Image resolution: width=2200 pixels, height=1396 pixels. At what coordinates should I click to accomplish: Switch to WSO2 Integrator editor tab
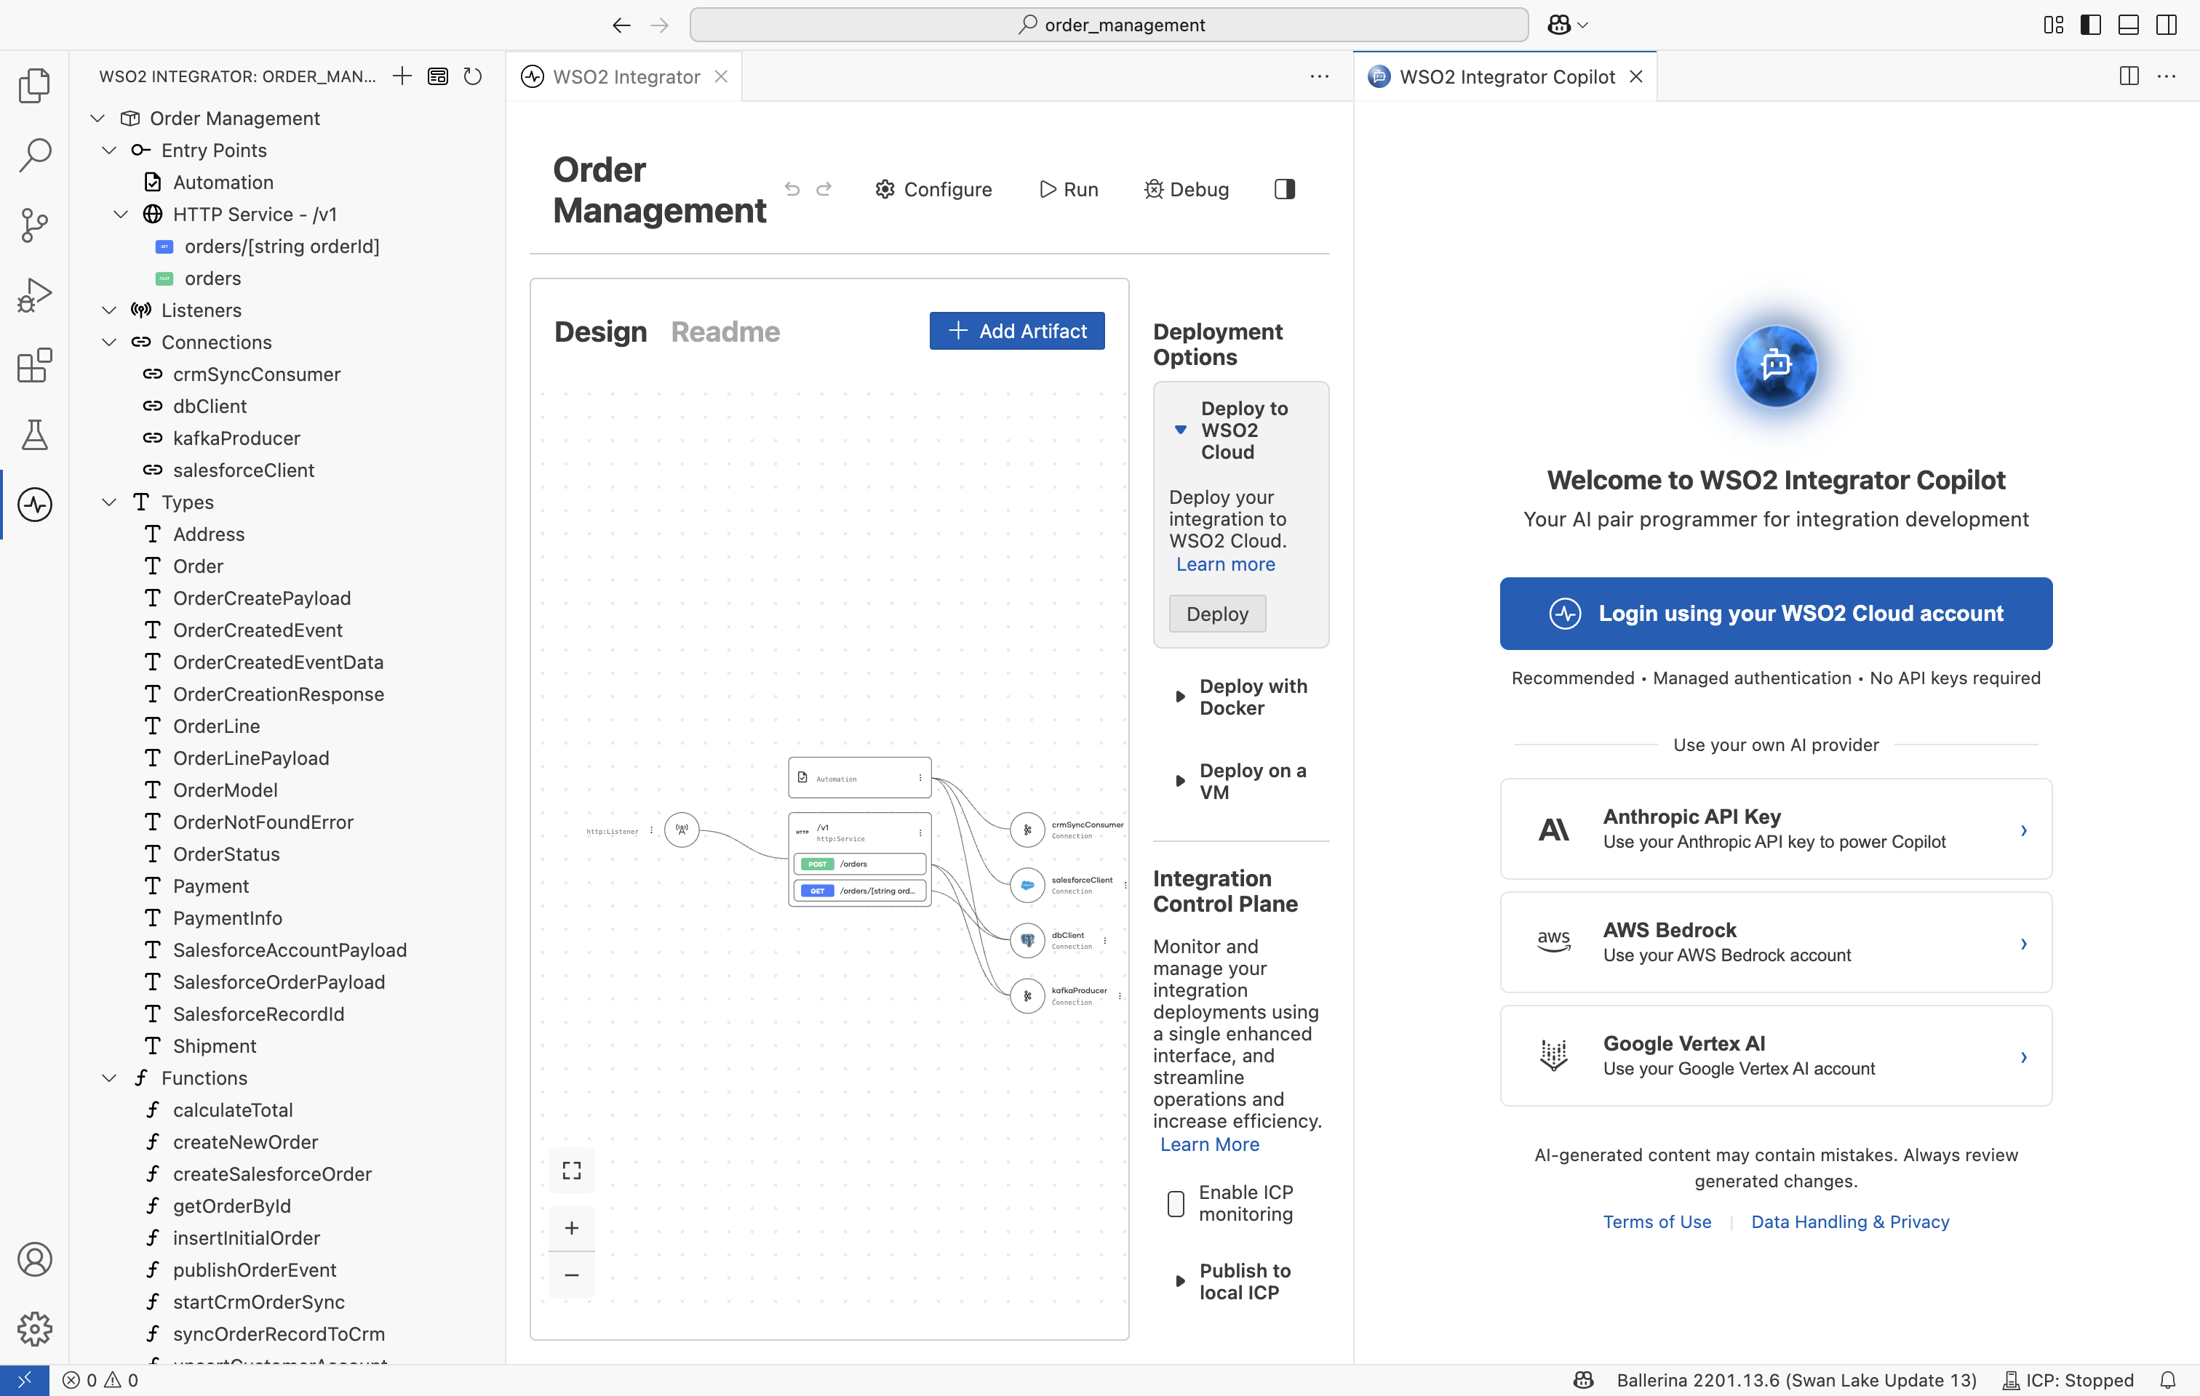pyautogui.click(x=626, y=76)
